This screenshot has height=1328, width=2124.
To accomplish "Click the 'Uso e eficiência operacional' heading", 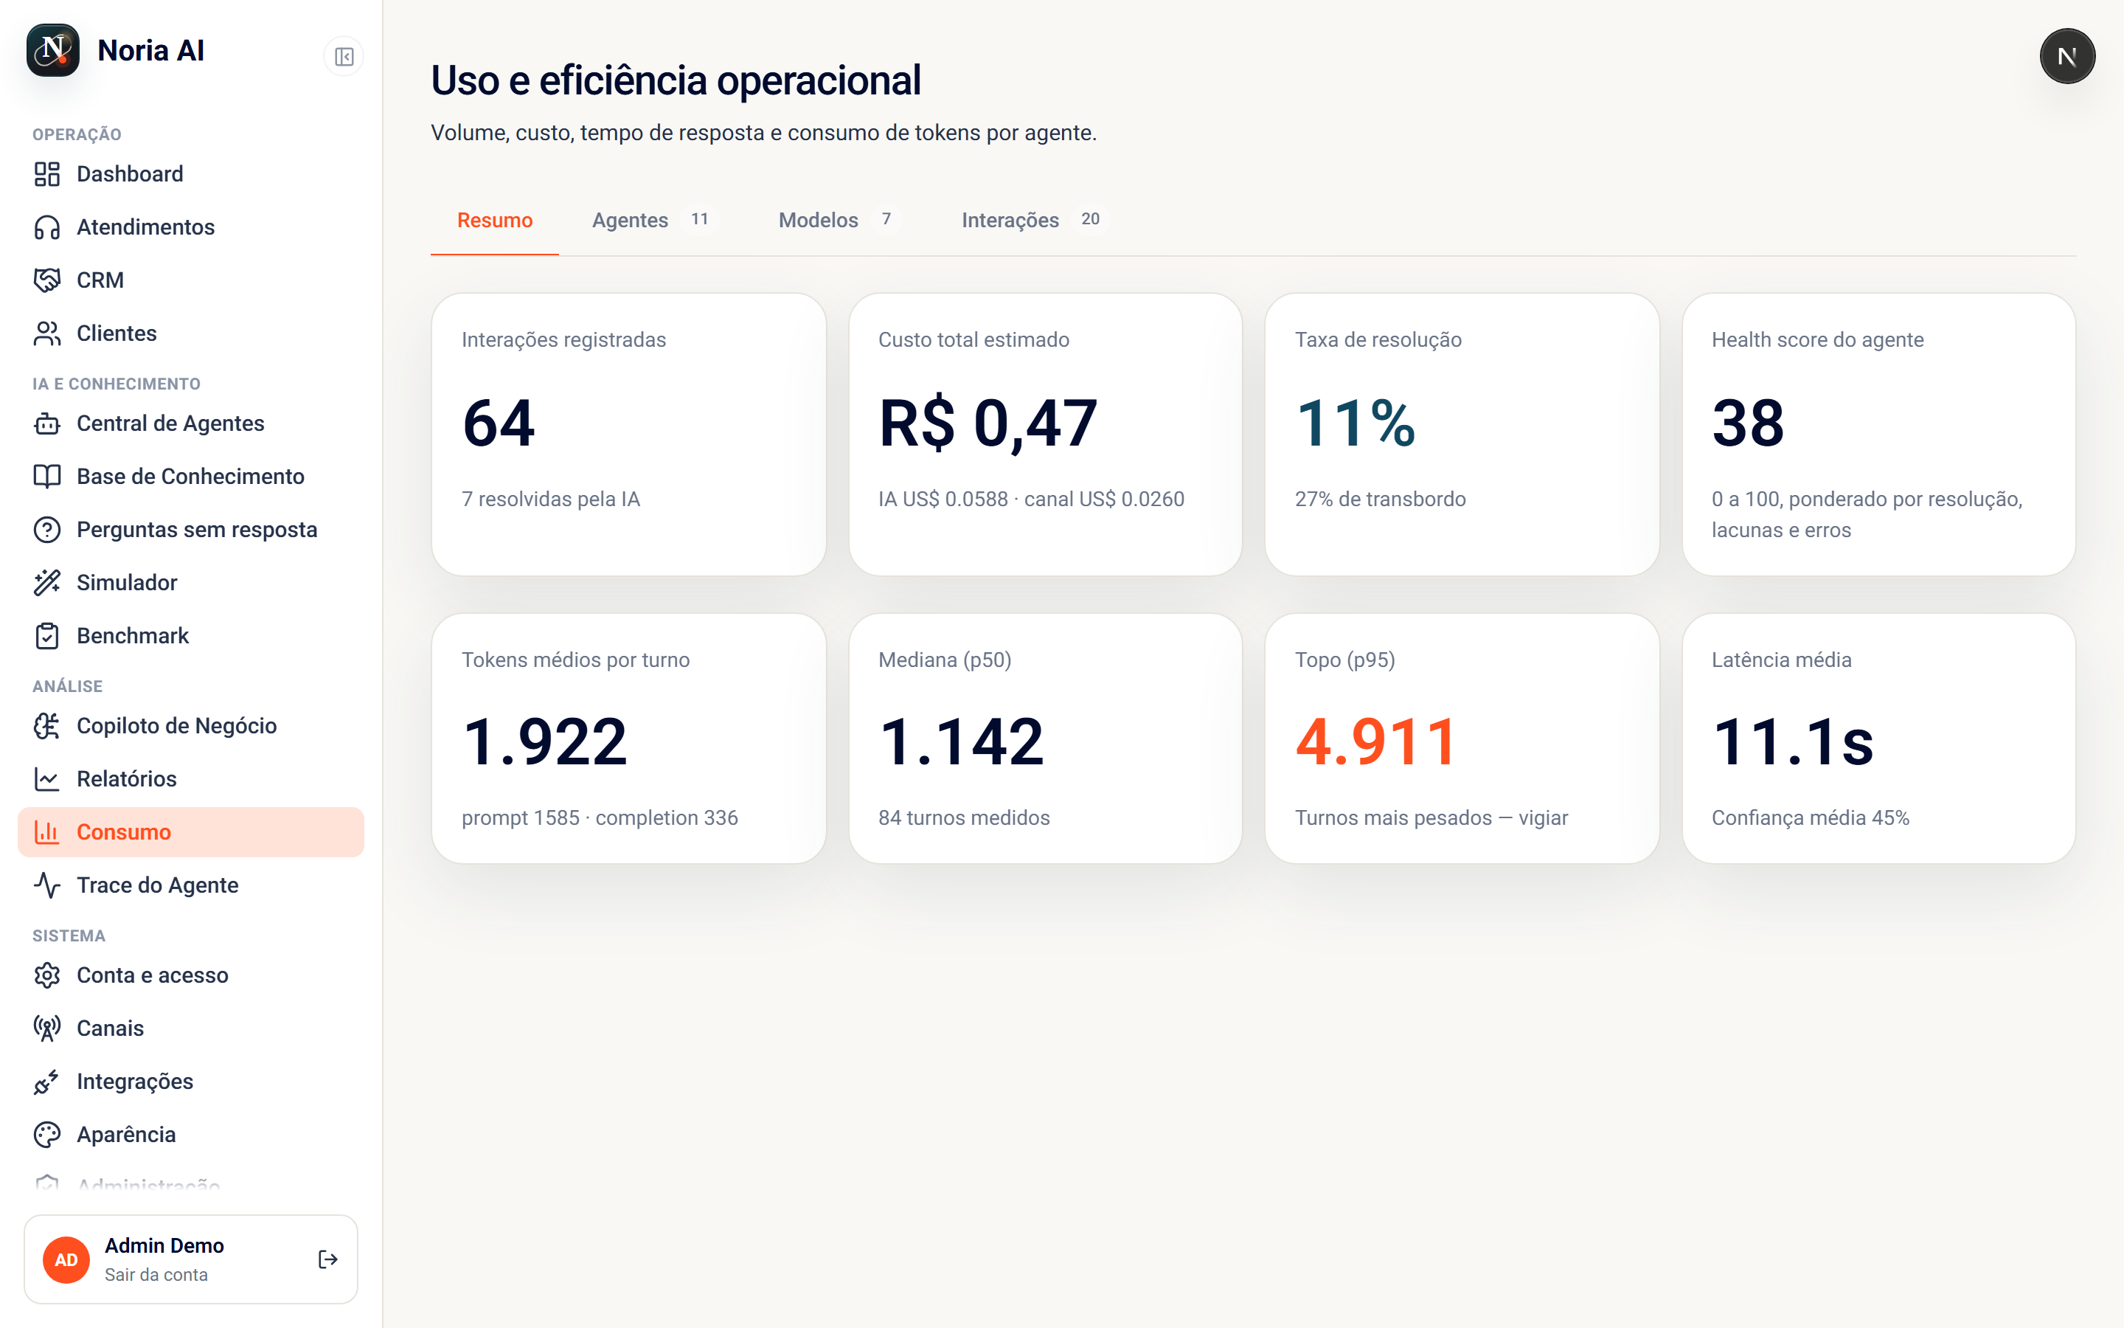I will tap(676, 81).
